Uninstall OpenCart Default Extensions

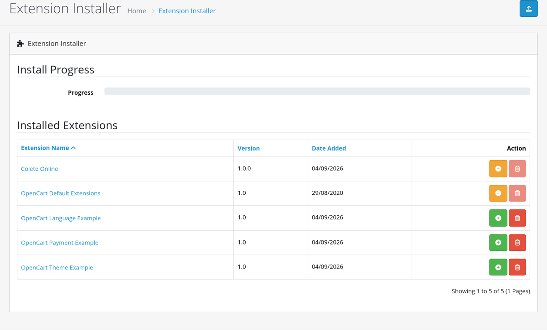tap(498, 193)
